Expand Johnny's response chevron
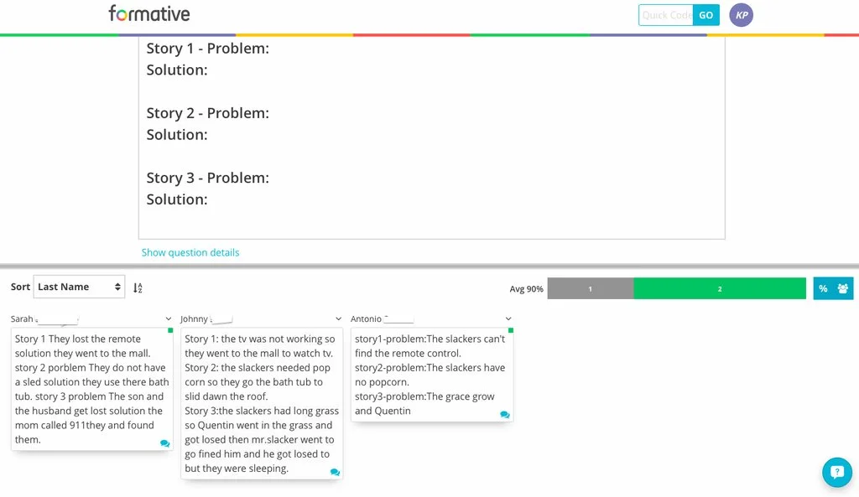The width and height of the screenshot is (859, 497). pyautogui.click(x=338, y=318)
